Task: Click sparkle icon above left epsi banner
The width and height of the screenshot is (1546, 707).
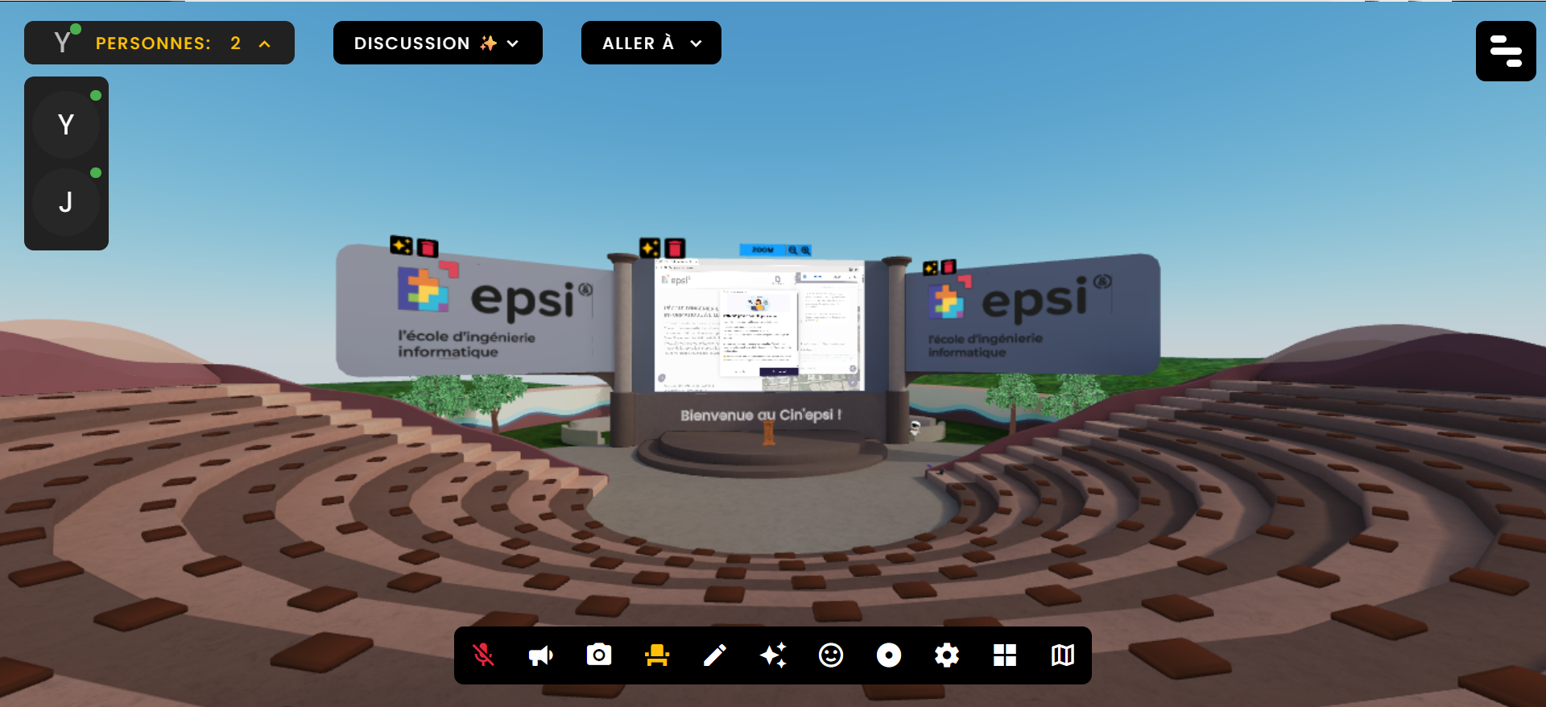Action: point(401,245)
